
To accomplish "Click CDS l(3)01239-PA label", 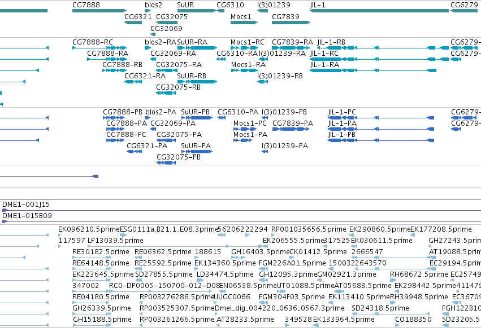I will pos(285,145).
